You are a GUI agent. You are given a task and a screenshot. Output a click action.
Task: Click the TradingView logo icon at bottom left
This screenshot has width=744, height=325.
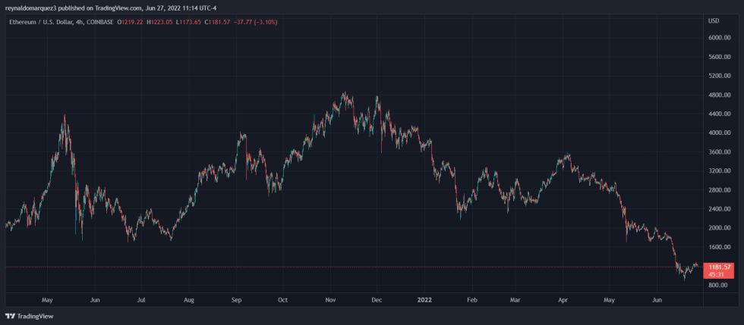pyautogui.click(x=10, y=316)
